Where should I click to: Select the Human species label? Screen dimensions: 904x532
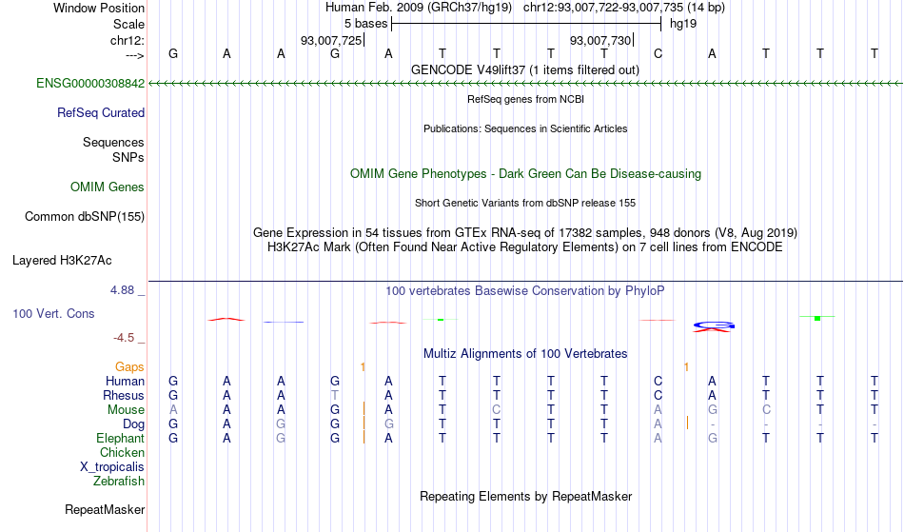[x=125, y=382]
